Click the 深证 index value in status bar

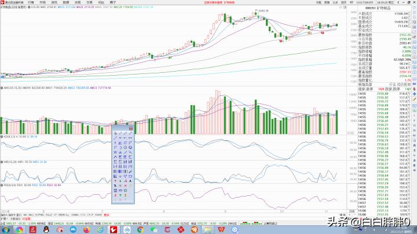[58, 224]
